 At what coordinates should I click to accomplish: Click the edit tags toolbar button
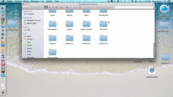click(80, 7)
